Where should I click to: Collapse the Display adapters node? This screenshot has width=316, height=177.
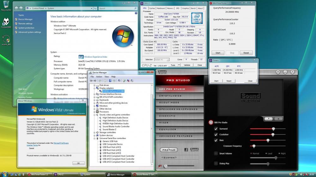click(x=94, y=88)
